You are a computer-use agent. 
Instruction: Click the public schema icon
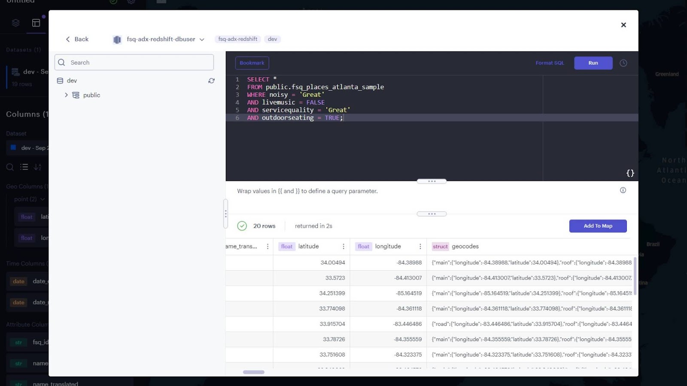click(76, 95)
